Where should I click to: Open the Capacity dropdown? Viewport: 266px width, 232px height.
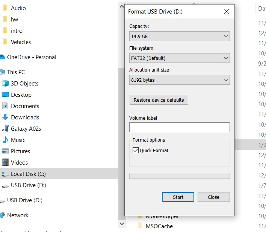coord(179,37)
